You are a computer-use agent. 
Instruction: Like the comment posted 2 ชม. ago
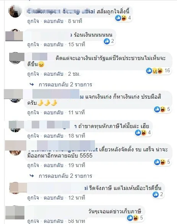[33, 74]
